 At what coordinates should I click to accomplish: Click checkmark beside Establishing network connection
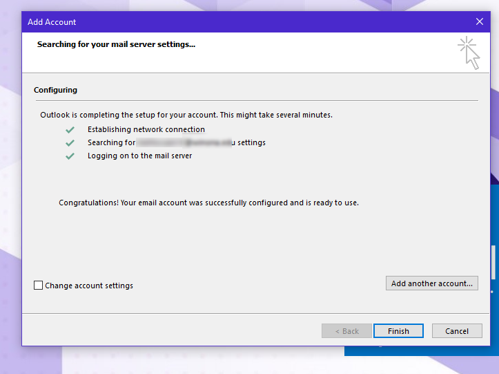tap(70, 129)
